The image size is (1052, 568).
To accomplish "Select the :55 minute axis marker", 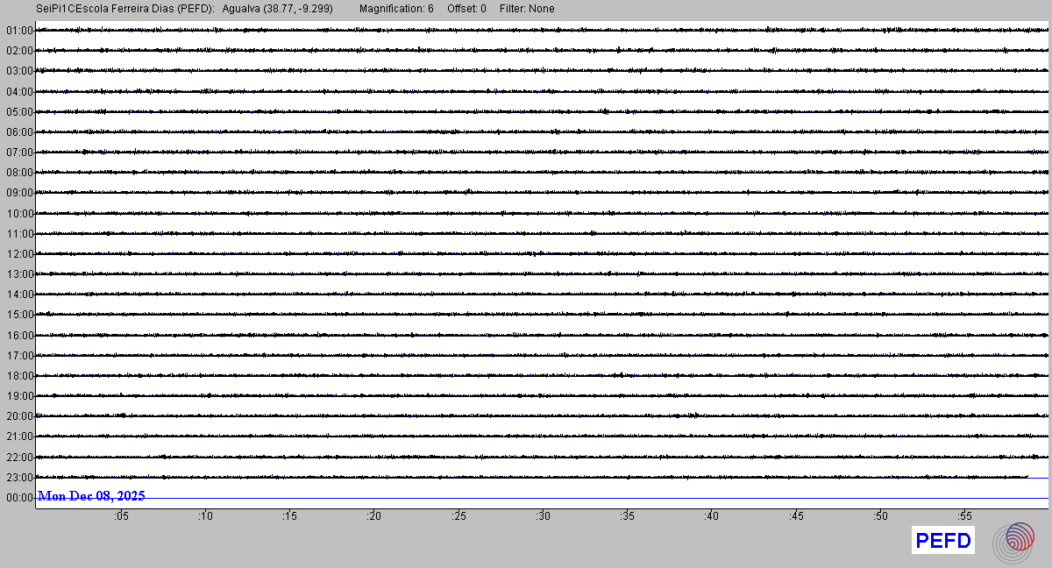I will click(964, 516).
